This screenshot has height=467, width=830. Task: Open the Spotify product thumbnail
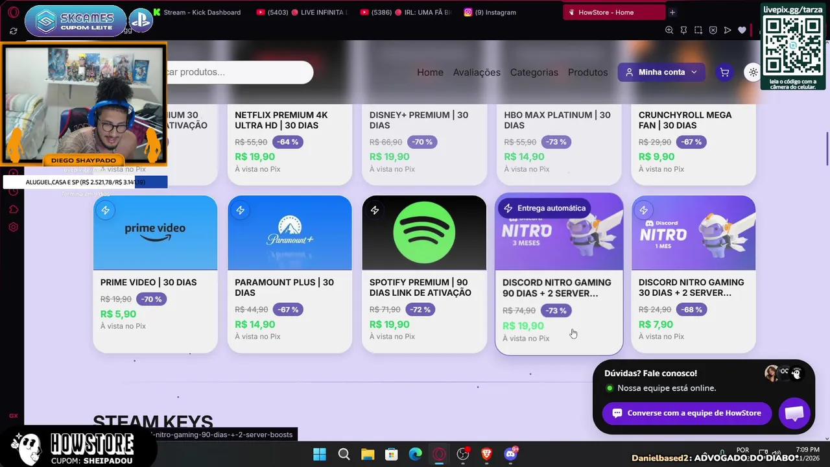pyautogui.click(x=424, y=233)
